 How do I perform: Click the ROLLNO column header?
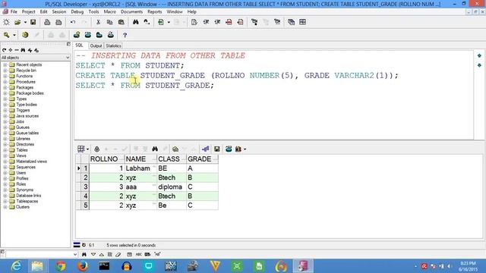click(x=106, y=159)
